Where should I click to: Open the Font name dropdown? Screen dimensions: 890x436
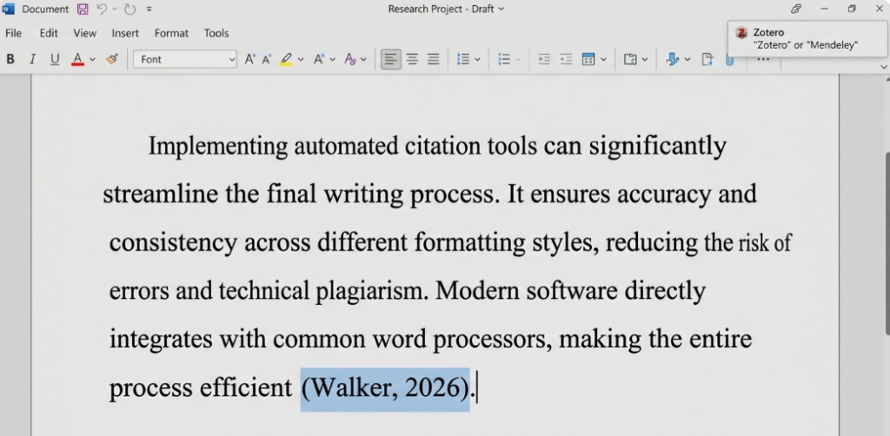[x=184, y=60]
